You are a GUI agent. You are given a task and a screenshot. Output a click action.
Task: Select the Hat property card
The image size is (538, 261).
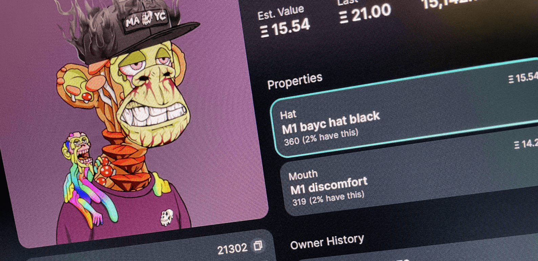click(404, 108)
